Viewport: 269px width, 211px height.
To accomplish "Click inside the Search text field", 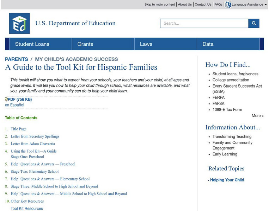I will coord(204,23).
